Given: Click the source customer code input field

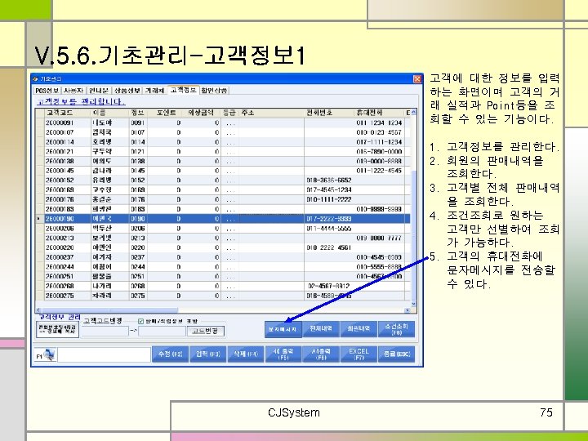Looking at the screenshot, I should [105, 331].
